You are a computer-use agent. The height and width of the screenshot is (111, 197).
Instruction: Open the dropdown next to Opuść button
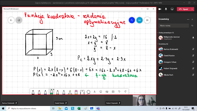click(x=192, y=9)
